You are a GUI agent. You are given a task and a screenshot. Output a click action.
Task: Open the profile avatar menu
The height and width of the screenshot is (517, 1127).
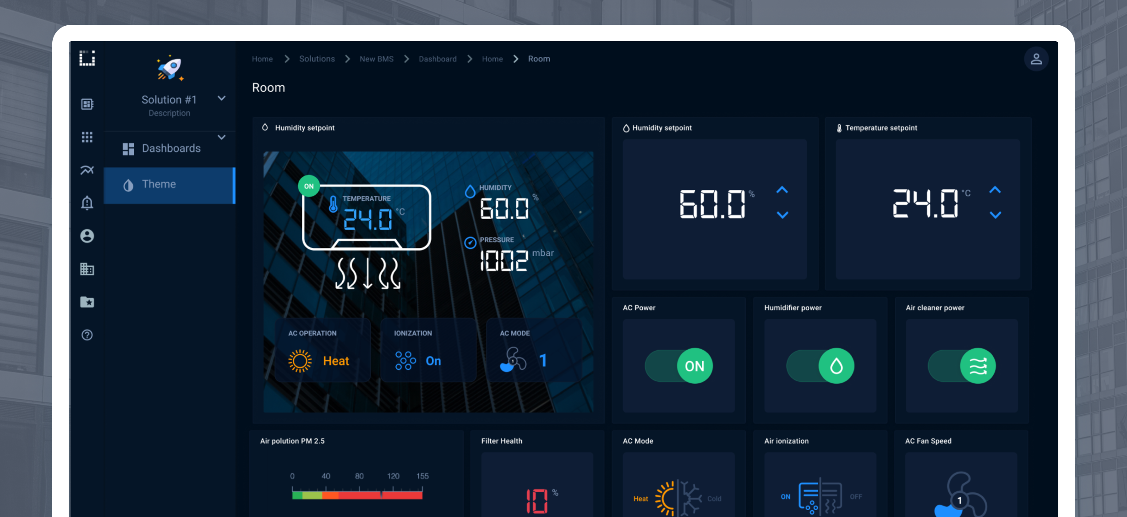1036,59
